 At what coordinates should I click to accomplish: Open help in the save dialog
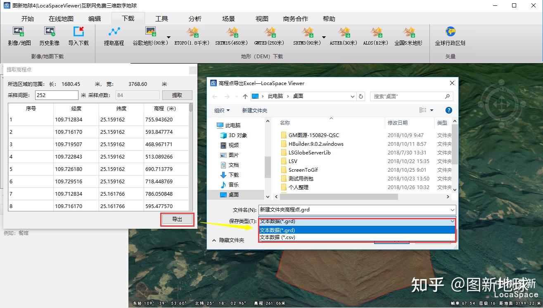pyautogui.click(x=449, y=110)
